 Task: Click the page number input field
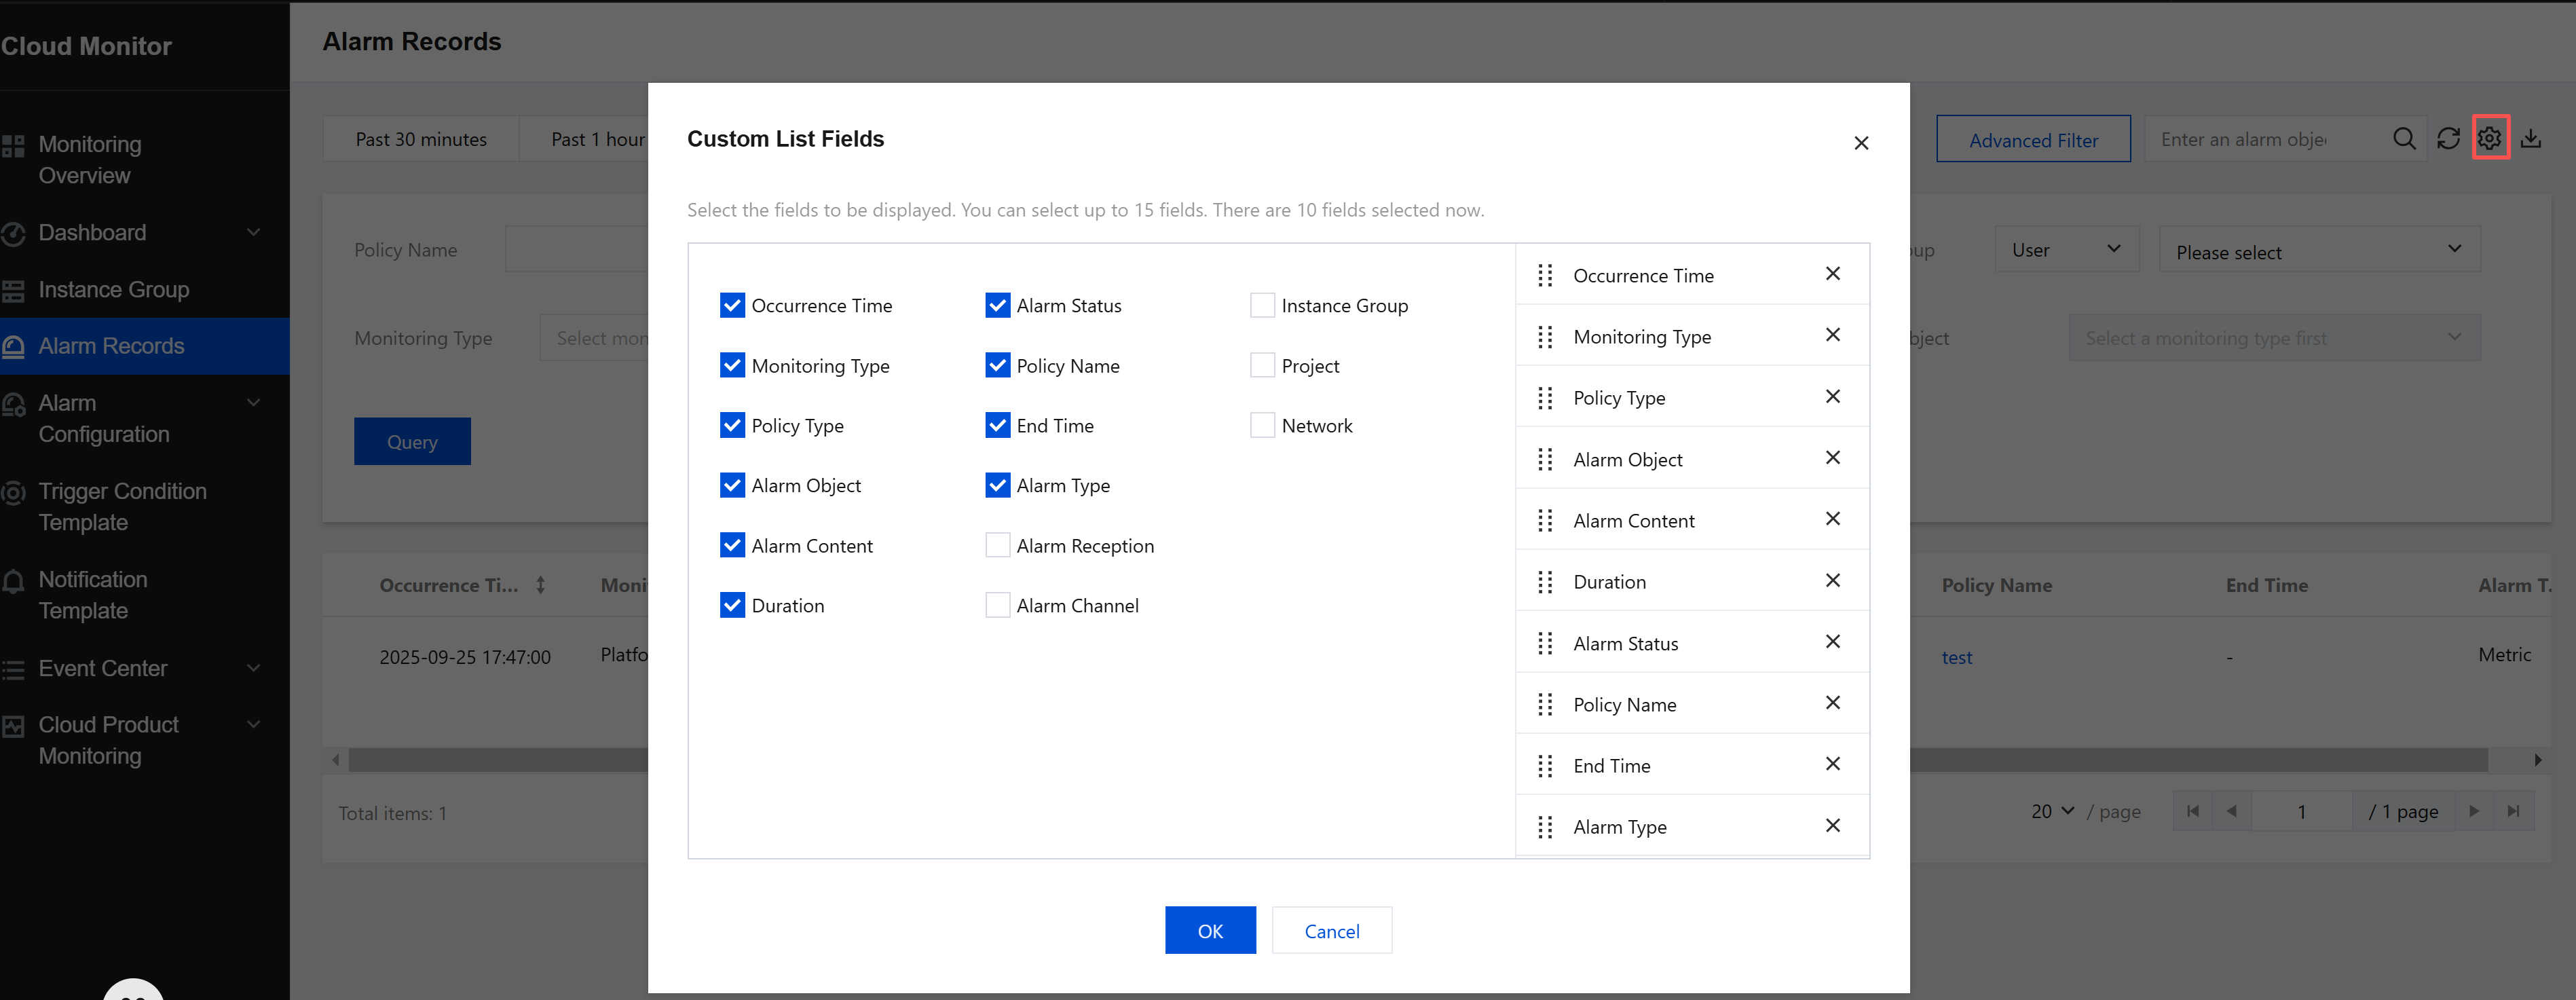(x=2301, y=811)
